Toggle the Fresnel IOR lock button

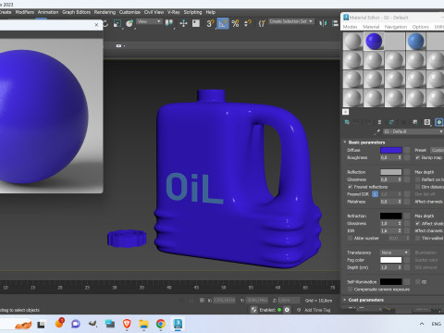click(376, 194)
